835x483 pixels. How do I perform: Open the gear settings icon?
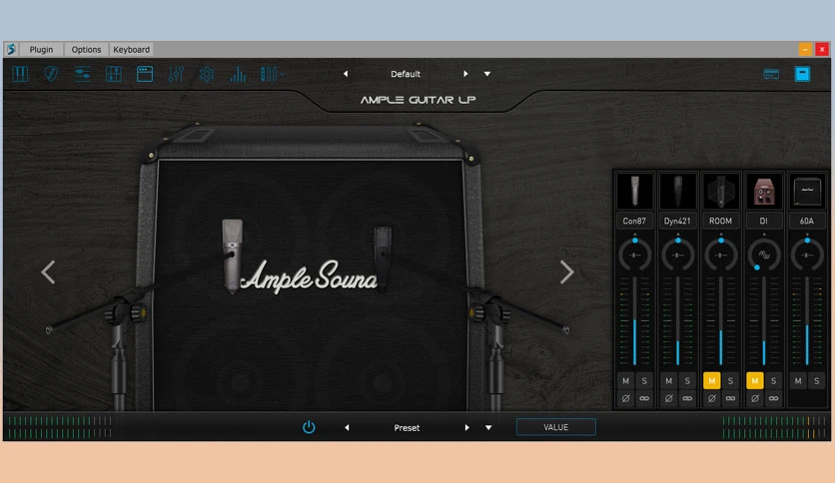pos(207,74)
